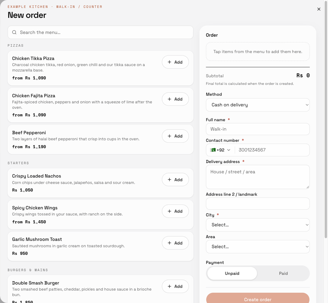Click the Pakistan flag icon
This screenshot has height=303, width=328.
213,150
